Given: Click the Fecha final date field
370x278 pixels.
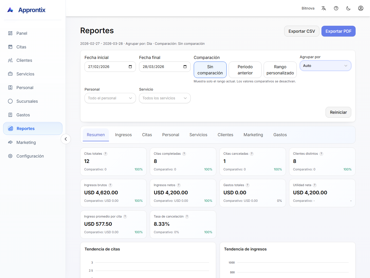Looking at the screenshot, I should (165, 67).
